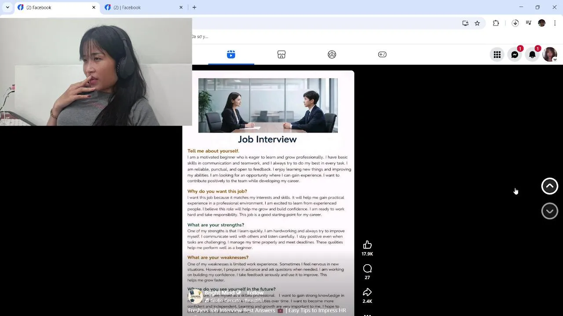Restore down the browser window
563x316 pixels.
537,7
